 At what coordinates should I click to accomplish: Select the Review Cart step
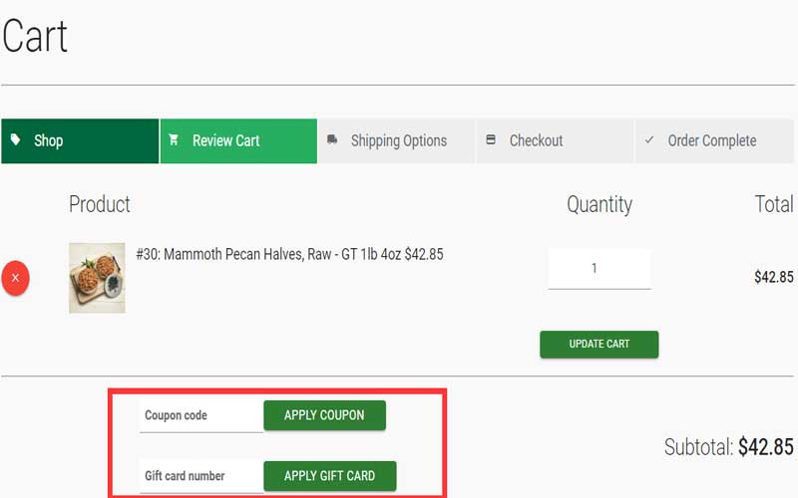click(238, 140)
